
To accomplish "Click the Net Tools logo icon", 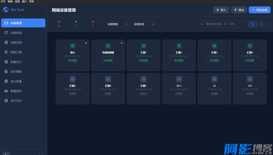I will [5, 10].
